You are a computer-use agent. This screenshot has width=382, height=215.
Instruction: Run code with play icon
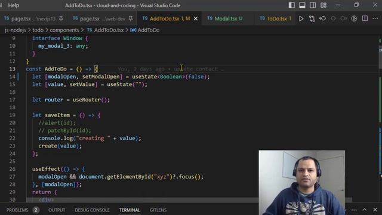(x=301, y=19)
